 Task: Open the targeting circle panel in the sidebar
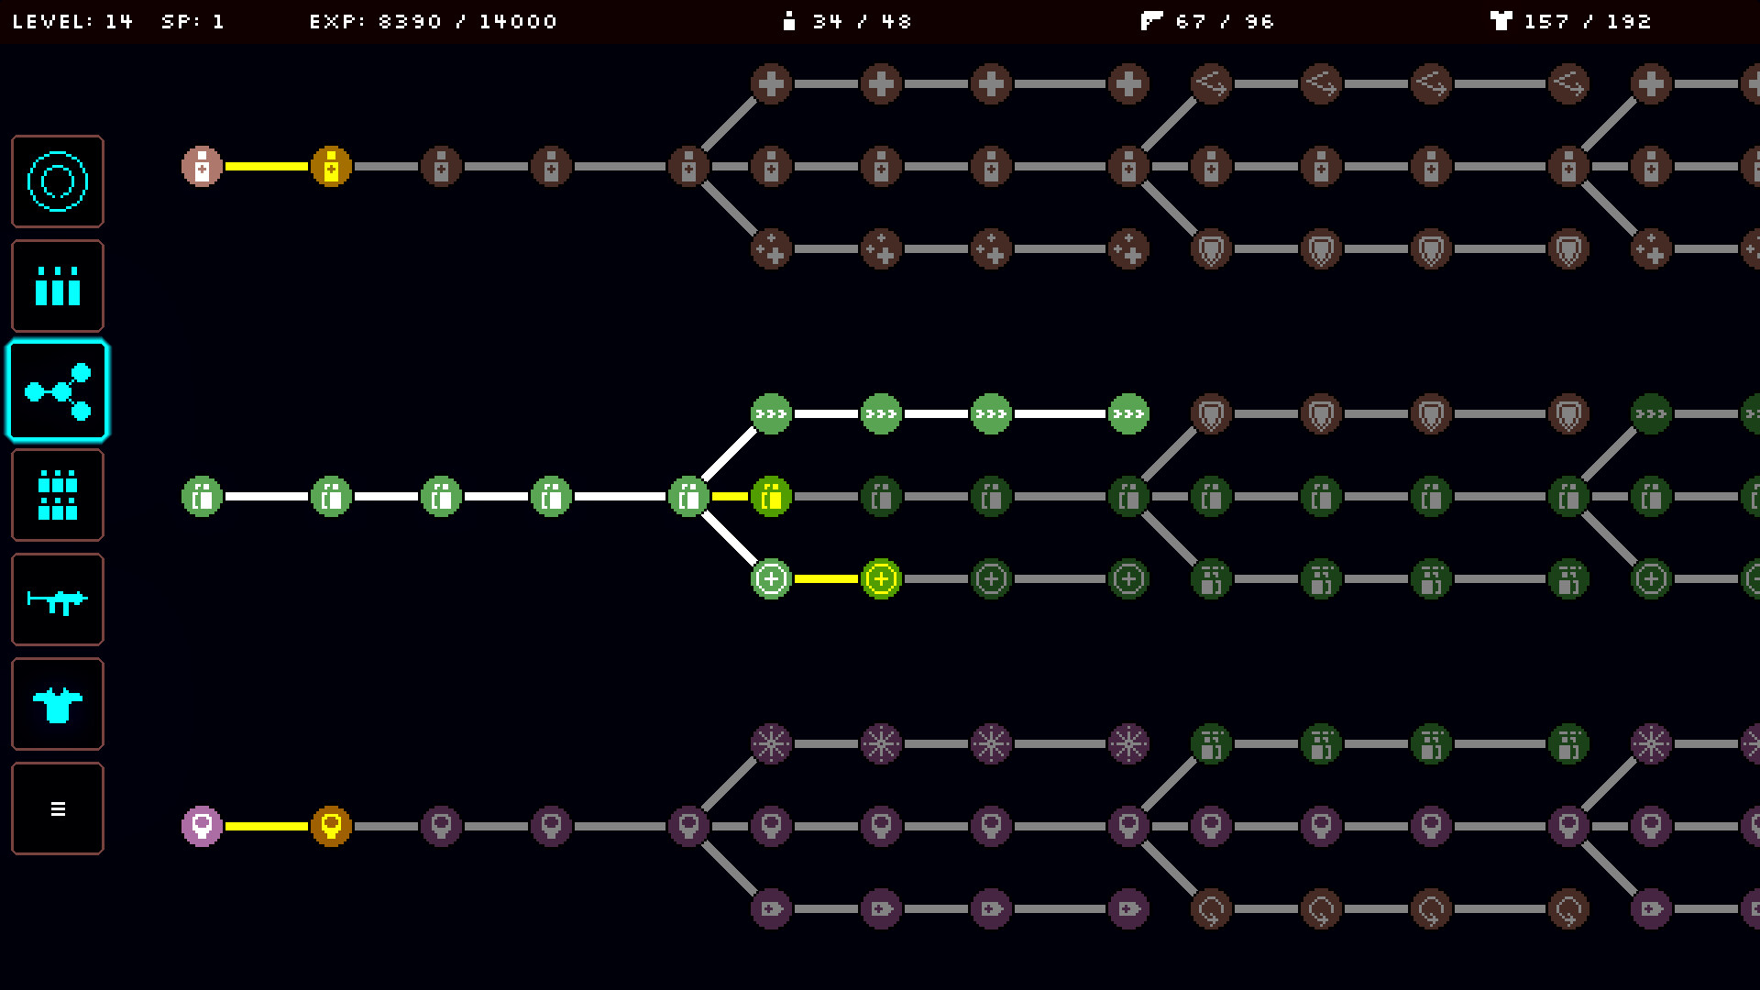tap(57, 181)
